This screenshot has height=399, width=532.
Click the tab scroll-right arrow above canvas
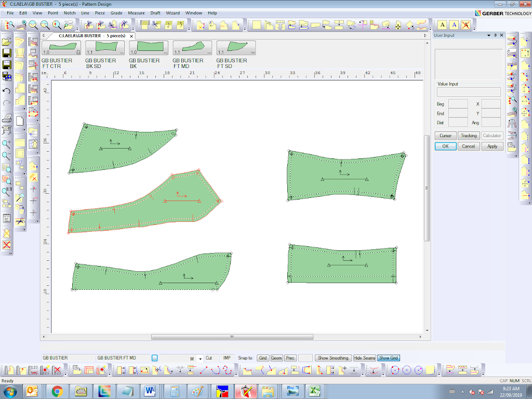coord(425,36)
